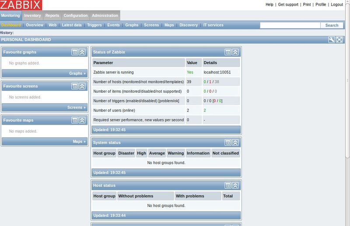Open the Configuration tab
The image size is (350, 226).
tap(76, 15)
